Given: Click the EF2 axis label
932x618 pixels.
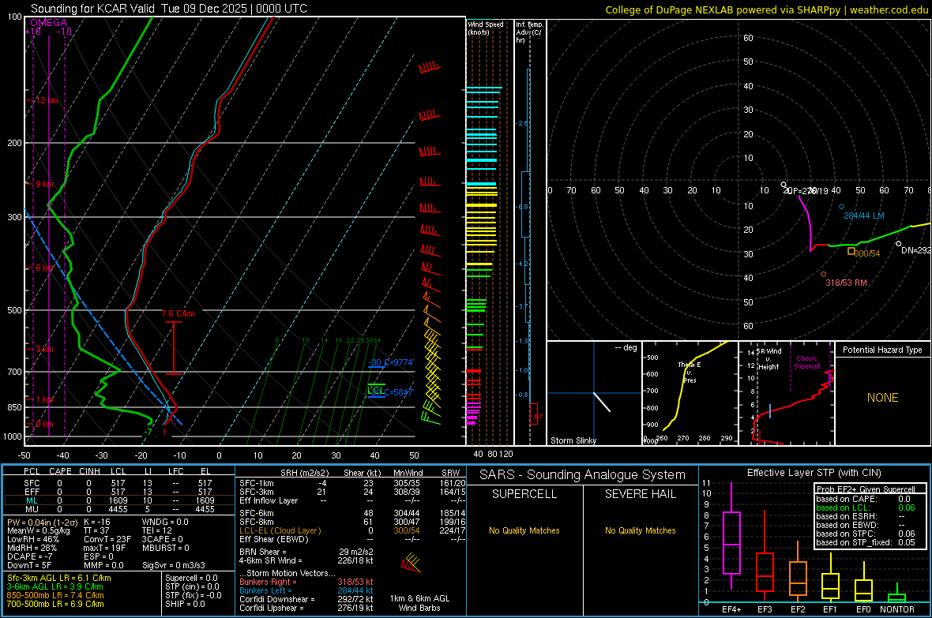Looking at the screenshot, I should click(x=798, y=609).
